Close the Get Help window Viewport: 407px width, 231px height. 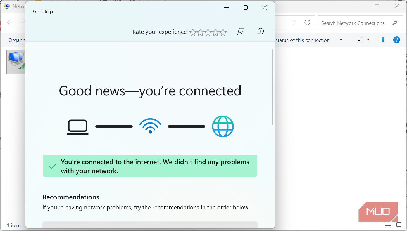265,8
